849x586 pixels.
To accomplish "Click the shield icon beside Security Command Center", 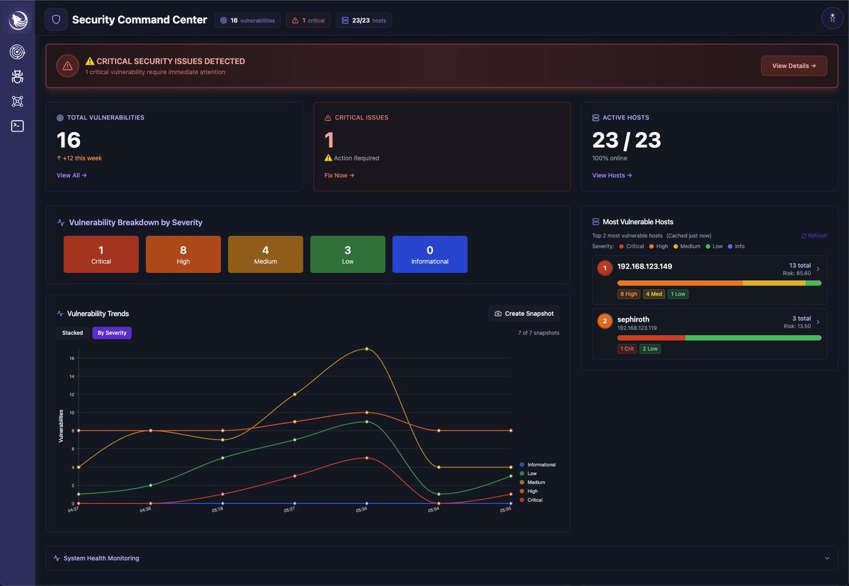I will click(x=56, y=20).
